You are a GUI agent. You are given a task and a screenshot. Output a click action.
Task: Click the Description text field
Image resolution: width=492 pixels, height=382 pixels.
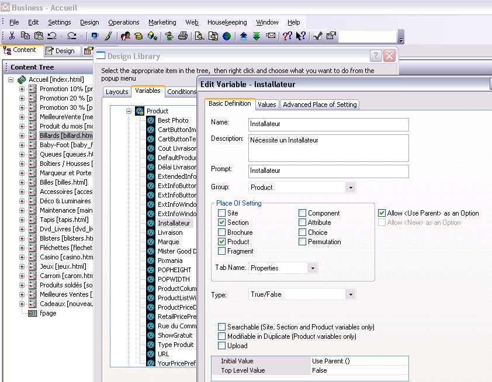click(328, 148)
